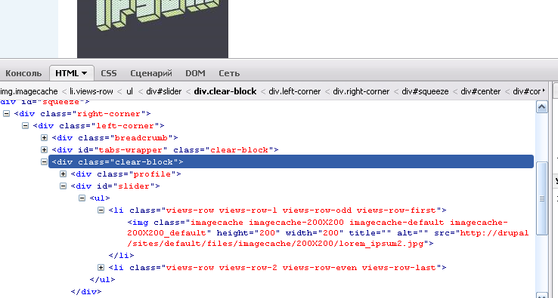
Task: Click the closing /li tag
Action: [121, 256]
